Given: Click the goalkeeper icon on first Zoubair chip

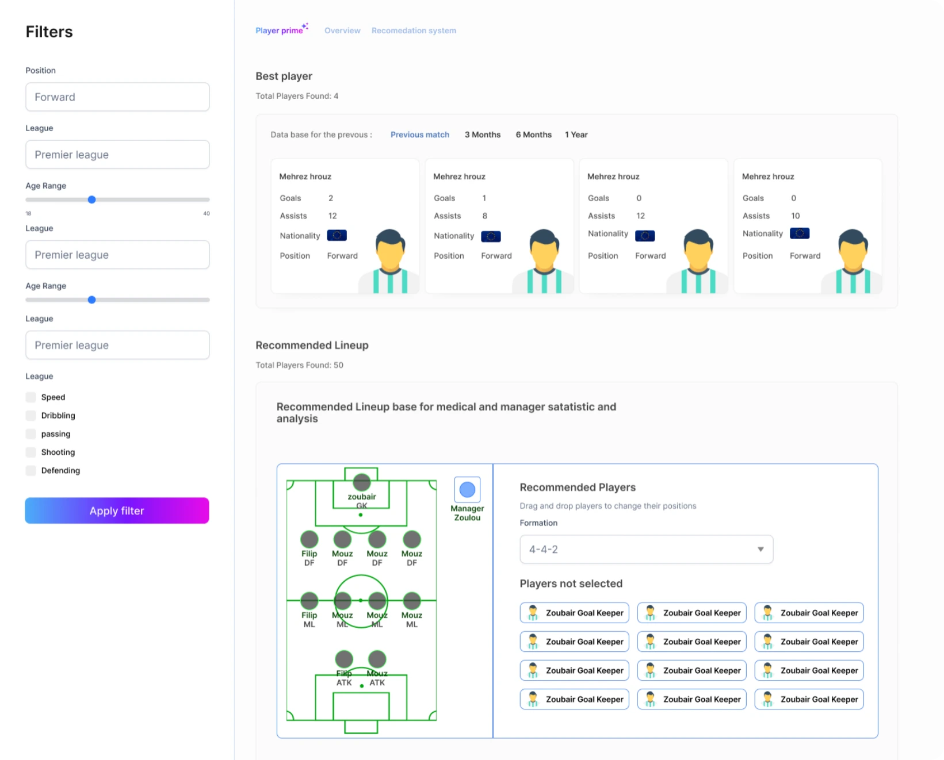Looking at the screenshot, I should 532,613.
